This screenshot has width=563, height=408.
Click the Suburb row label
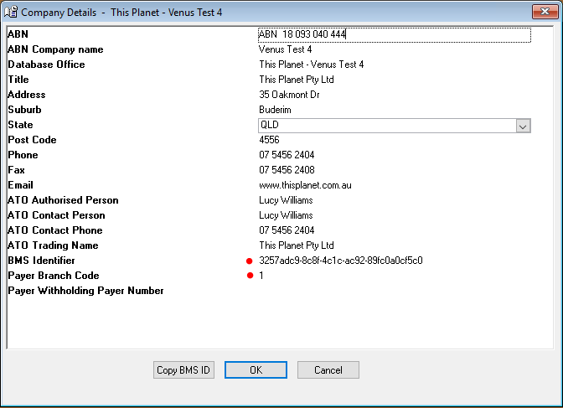tap(24, 110)
